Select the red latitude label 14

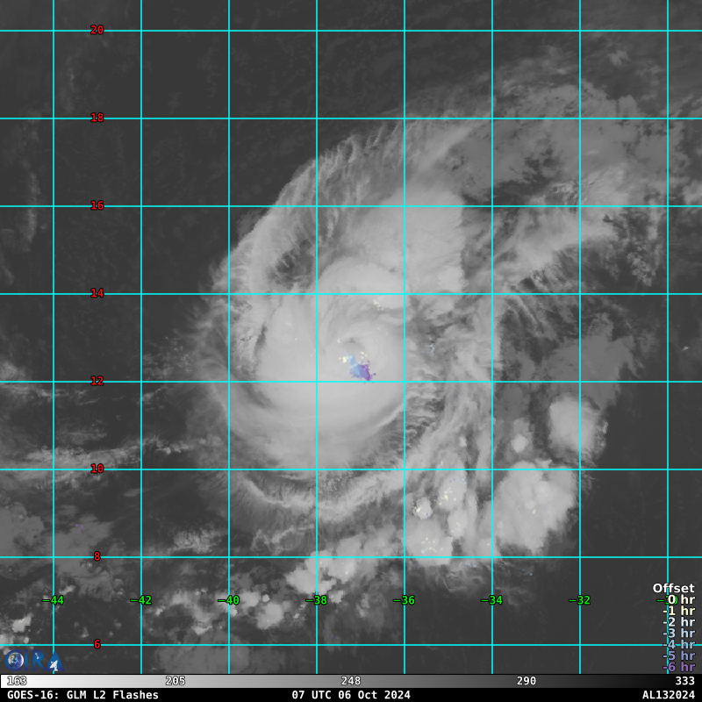[x=97, y=293]
